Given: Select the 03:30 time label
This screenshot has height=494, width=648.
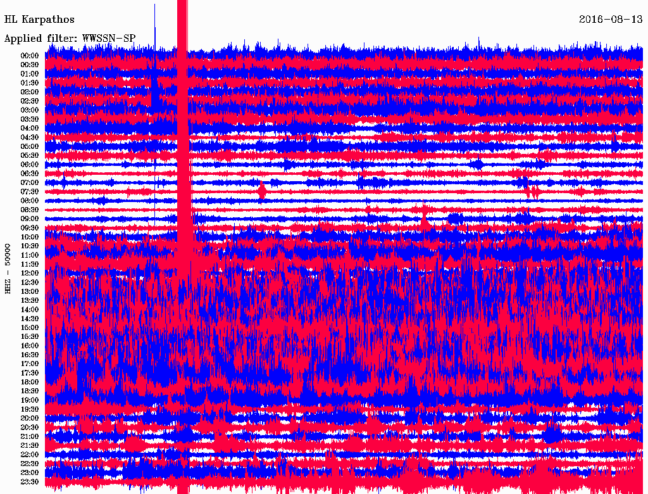Looking at the screenshot, I should tap(30, 119).
